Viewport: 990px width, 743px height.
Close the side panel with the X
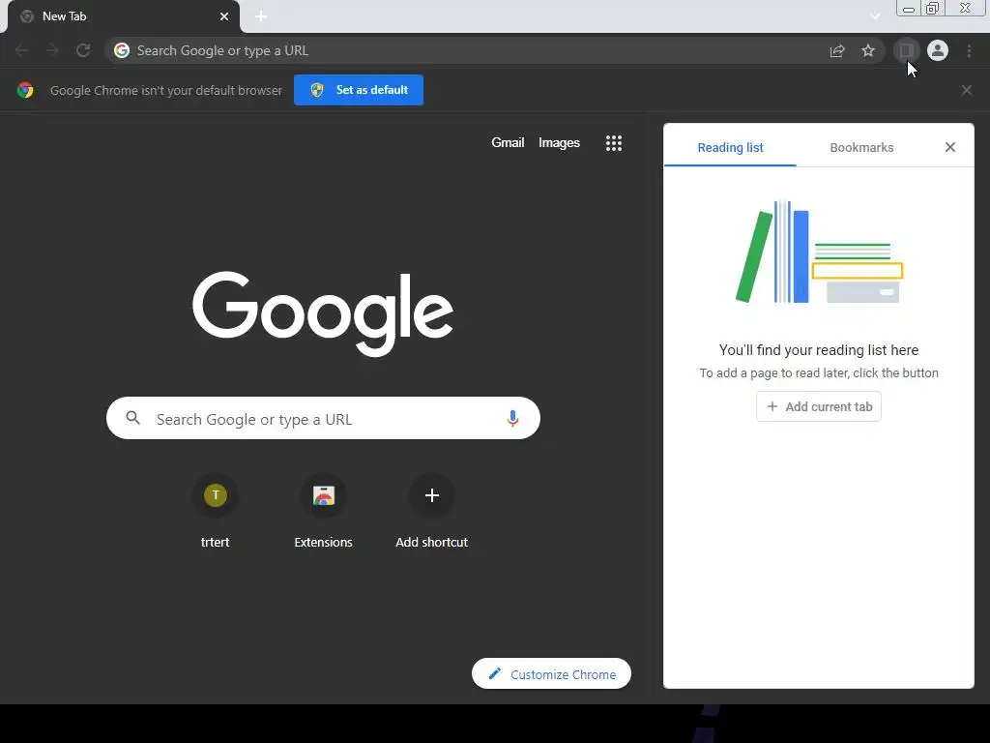click(x=950, y=147)
